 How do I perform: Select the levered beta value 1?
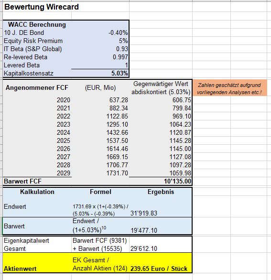127,65
